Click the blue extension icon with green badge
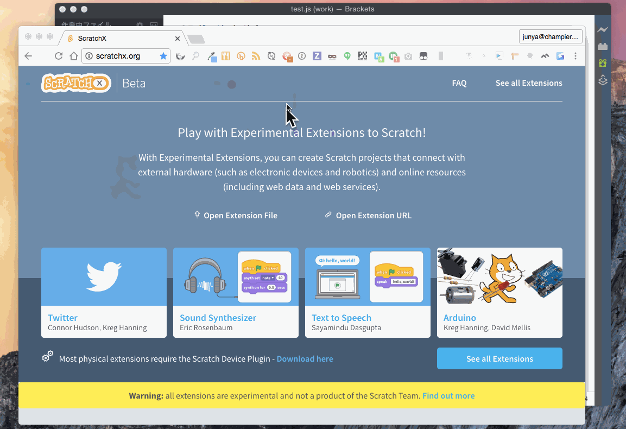Screen dimensions: 626x429 379,57
